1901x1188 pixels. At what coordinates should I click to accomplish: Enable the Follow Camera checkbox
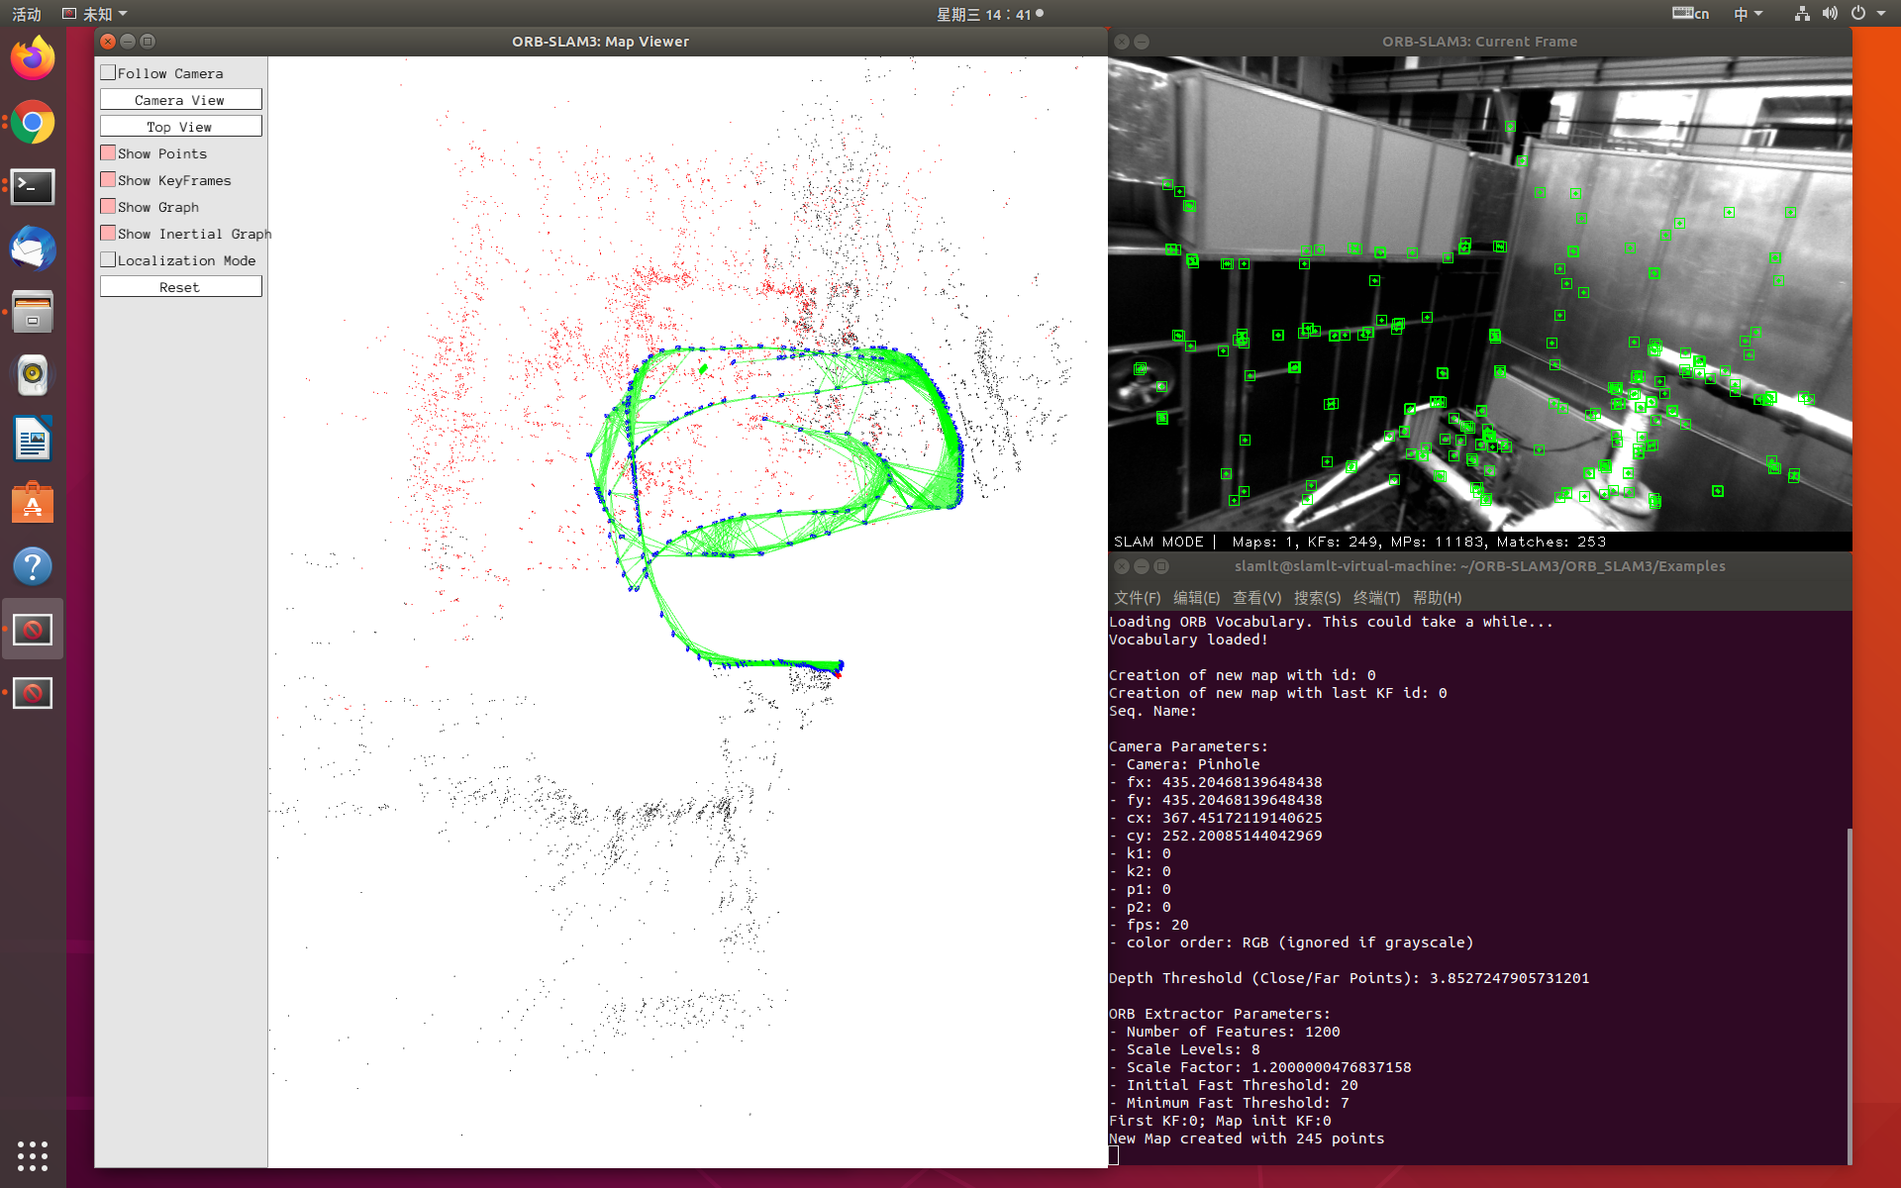(x=108, y=72)
